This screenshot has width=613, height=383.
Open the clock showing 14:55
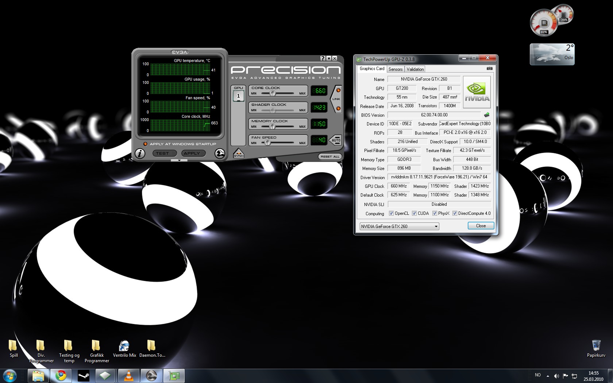tap(593, 376)
